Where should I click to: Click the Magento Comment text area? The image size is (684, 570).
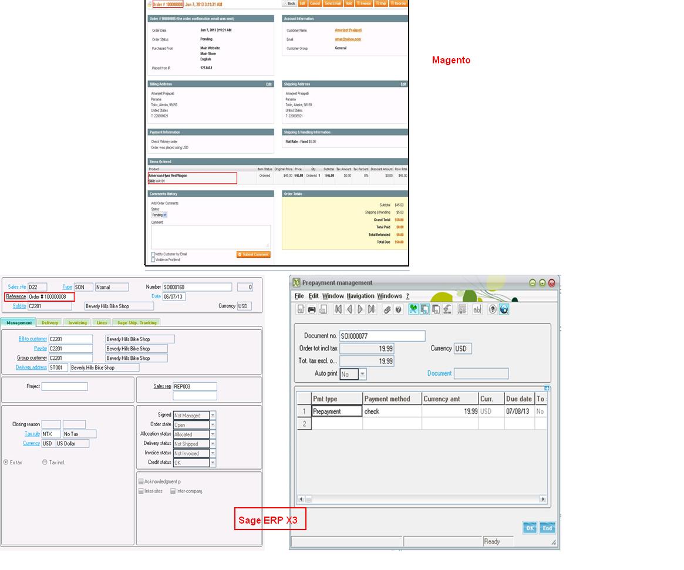(211, 237)
